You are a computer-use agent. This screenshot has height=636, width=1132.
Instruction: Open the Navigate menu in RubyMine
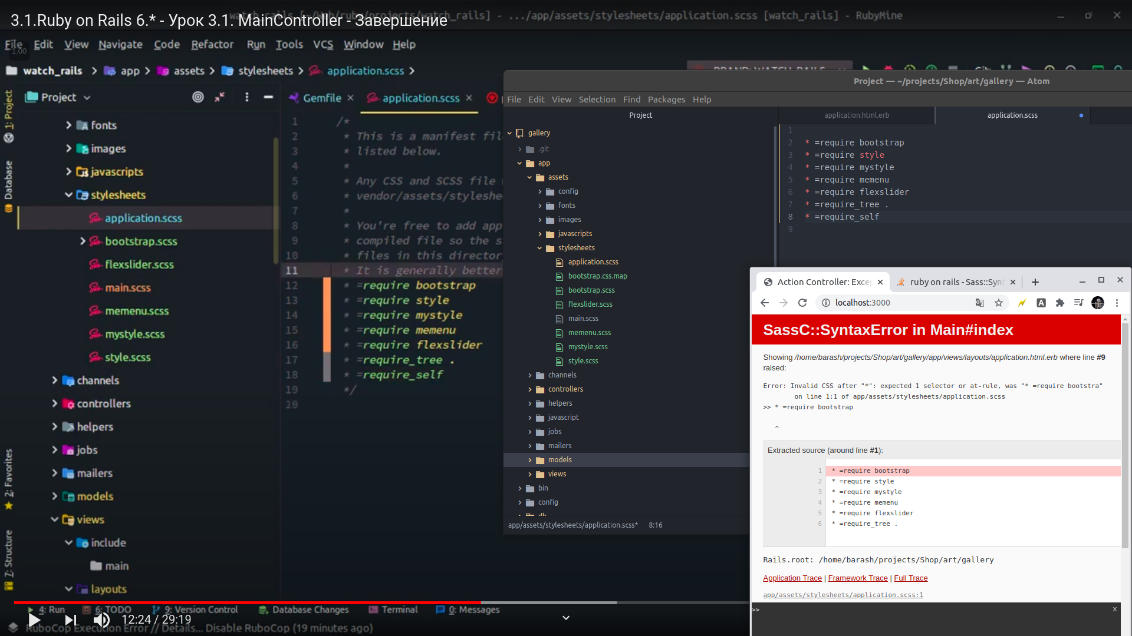[120, 45]
